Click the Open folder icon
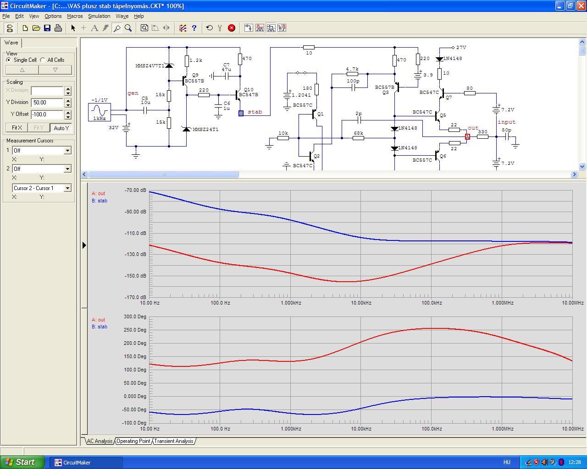 point(36,28)
